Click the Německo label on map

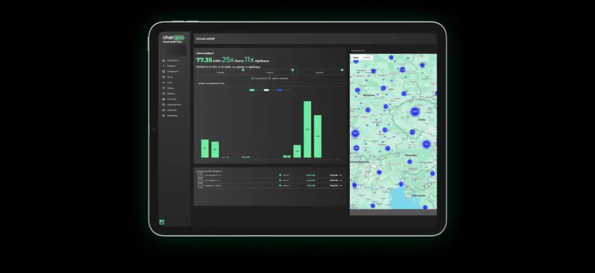point(369,94)
